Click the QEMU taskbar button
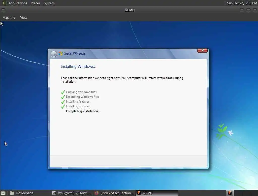Viewport: 258px width, 196px height. [x=157, y=193]
